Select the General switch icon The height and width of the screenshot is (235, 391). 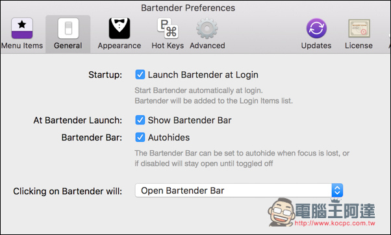click(x=68, y=28)
